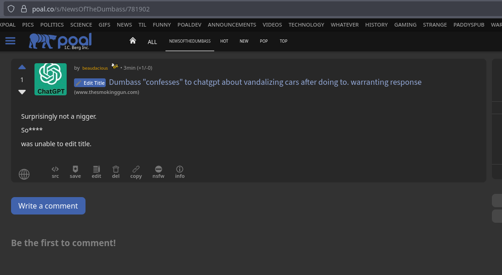Open the TECHNOLOGY category in top menu
502x275 pixels.
(x=306, y=25)
